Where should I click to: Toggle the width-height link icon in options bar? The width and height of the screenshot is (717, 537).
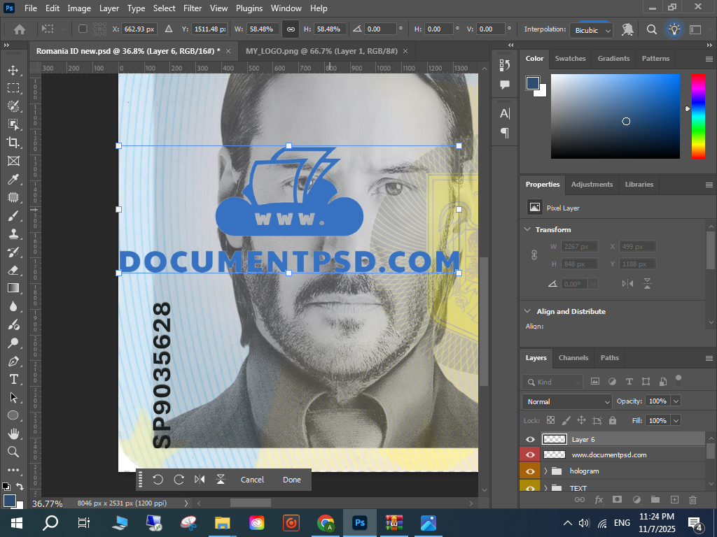pyautogui.click(x=291, y=29)
